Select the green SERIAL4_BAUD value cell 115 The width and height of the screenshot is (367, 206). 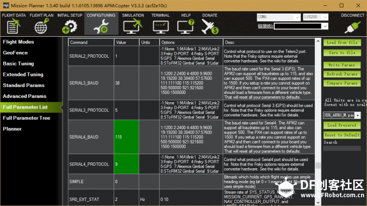126,137
